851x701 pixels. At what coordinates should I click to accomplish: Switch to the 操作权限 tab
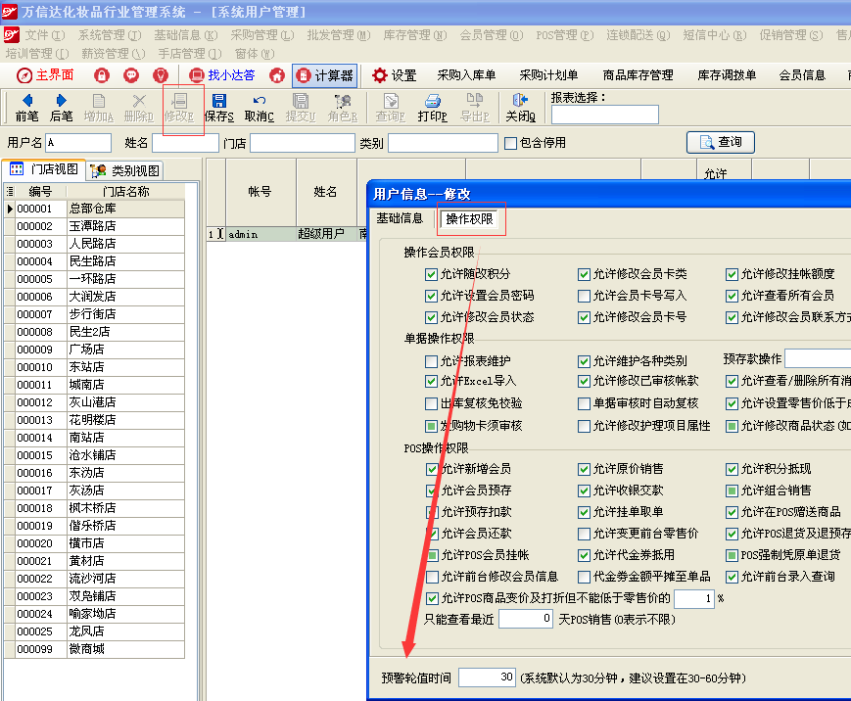[x=469, y=218]
